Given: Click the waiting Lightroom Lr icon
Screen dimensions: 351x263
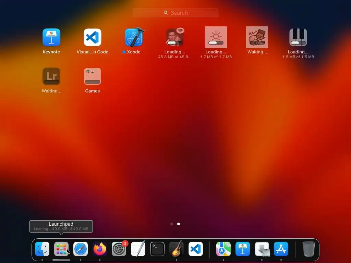Looking at the screenshot, I should [x=51, y=76].
